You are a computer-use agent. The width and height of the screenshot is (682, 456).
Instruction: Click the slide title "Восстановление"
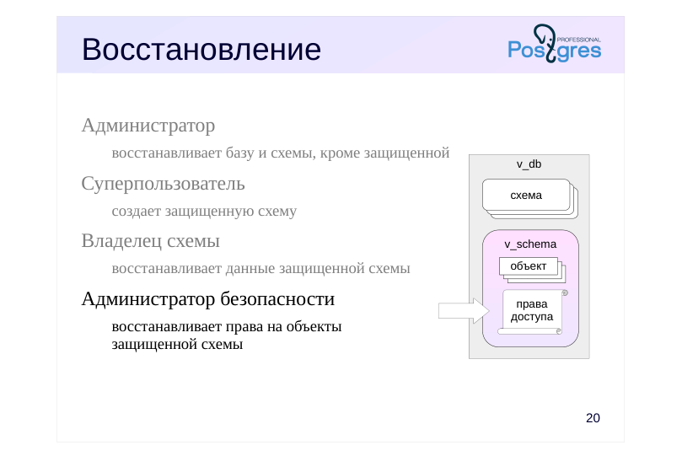click(x=201, y=49)
